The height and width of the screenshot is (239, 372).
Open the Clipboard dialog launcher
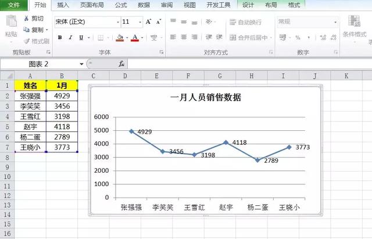(48, 52)
